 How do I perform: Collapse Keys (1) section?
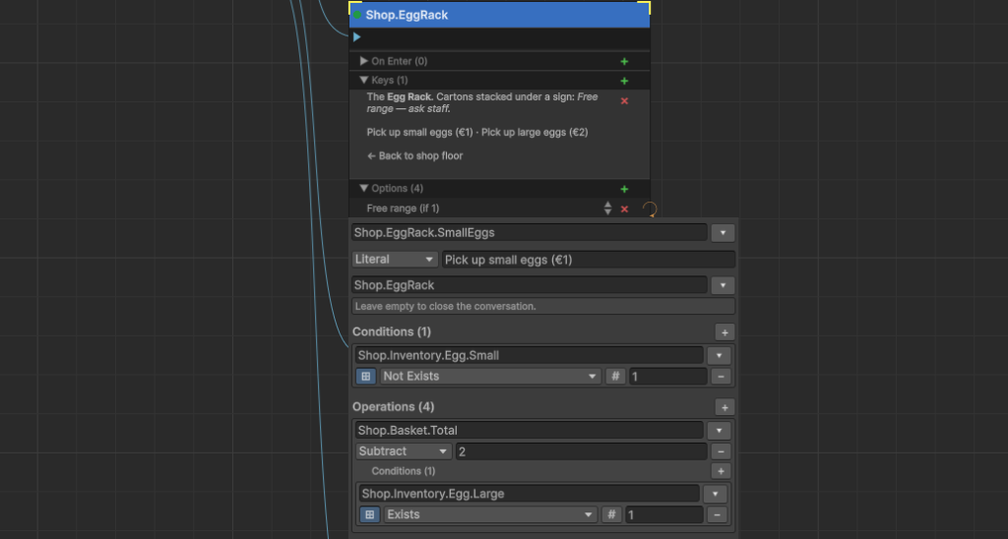point(364,81)
